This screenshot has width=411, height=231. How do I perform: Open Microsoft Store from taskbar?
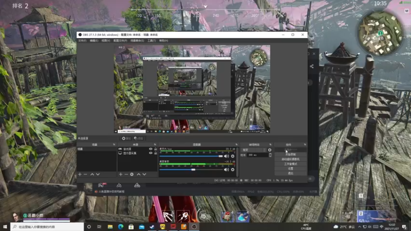[131, 227]
